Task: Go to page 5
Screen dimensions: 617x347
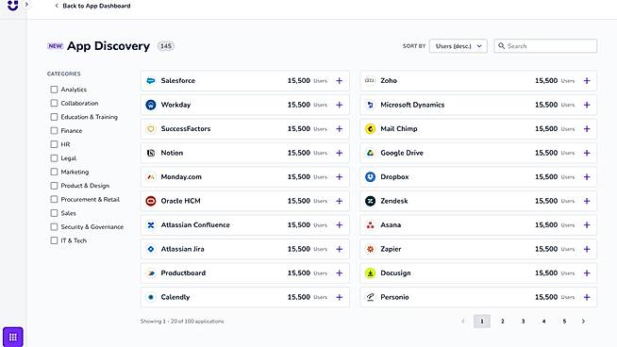Action: click(x=564, y=322)
